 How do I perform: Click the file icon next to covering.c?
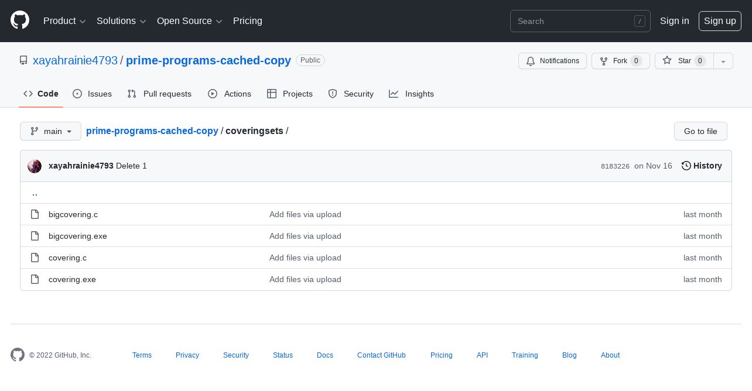click(35, 258)
